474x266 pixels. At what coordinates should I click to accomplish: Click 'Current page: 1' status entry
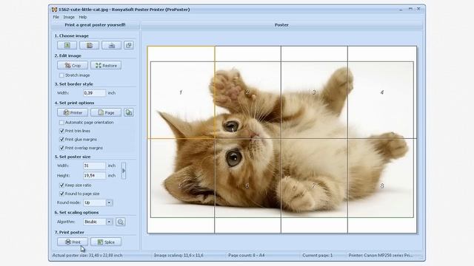pyautogui.click(x=318, y=256)
